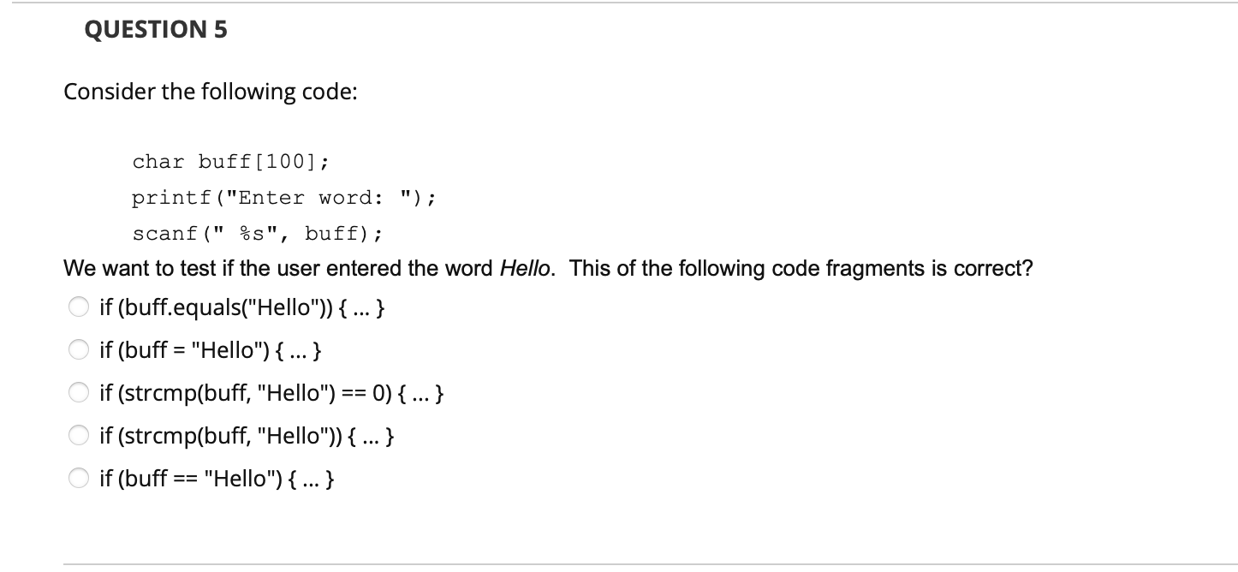This screenshot has height=572, width=1238.
Task: Click the horizontal divider above QUESTION 5
Action: (619, 3)
